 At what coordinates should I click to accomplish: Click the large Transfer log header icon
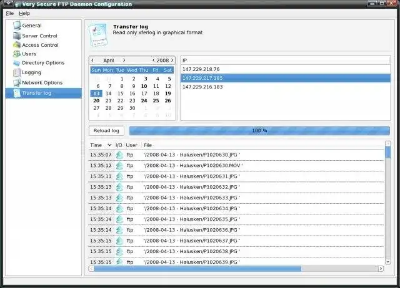(98, 35)
